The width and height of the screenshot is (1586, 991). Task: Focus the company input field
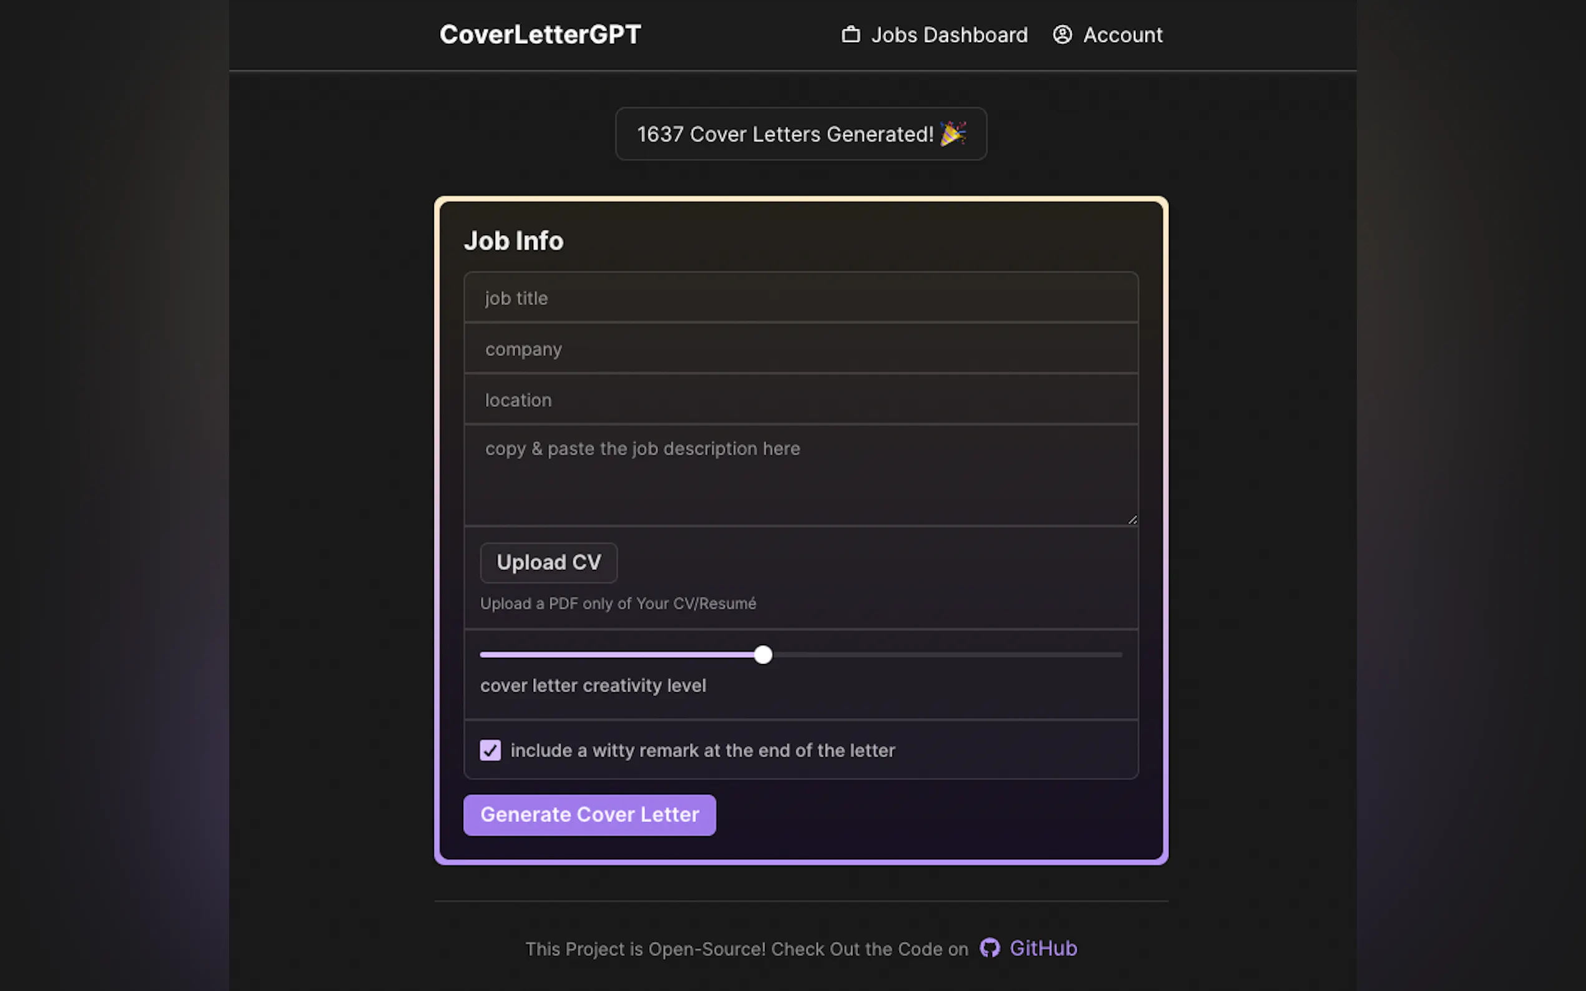tap(800, 349)
